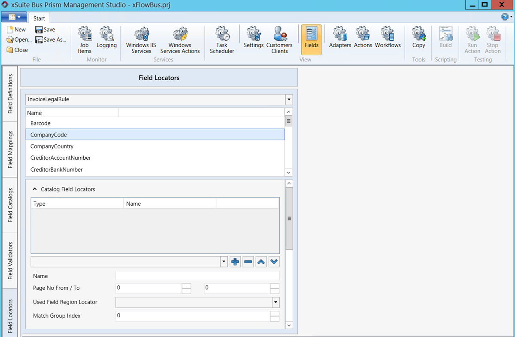
Task: Open the Used Field Region Locator dropdown
Action: (x=275, y=302)
